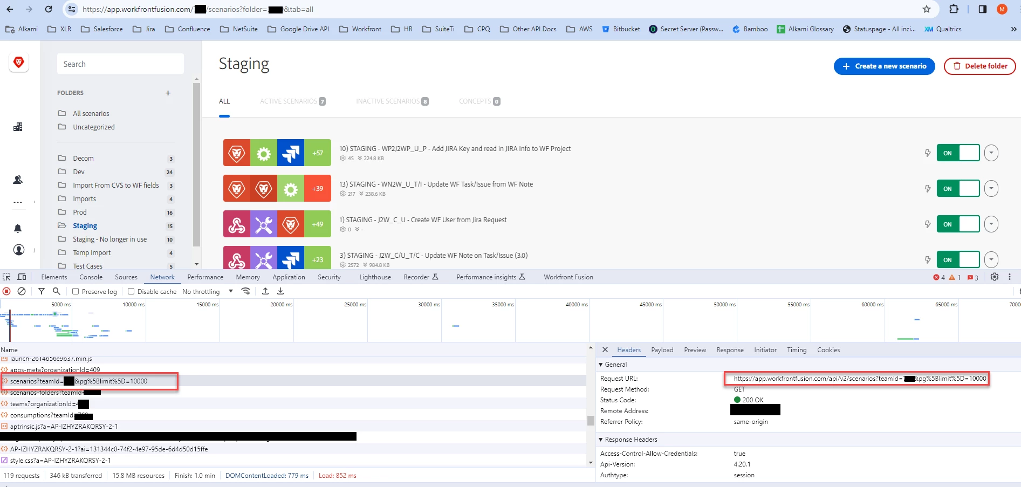Enable the Preserve log checkbox
The image size is (1021, 487).
[76, 291]
